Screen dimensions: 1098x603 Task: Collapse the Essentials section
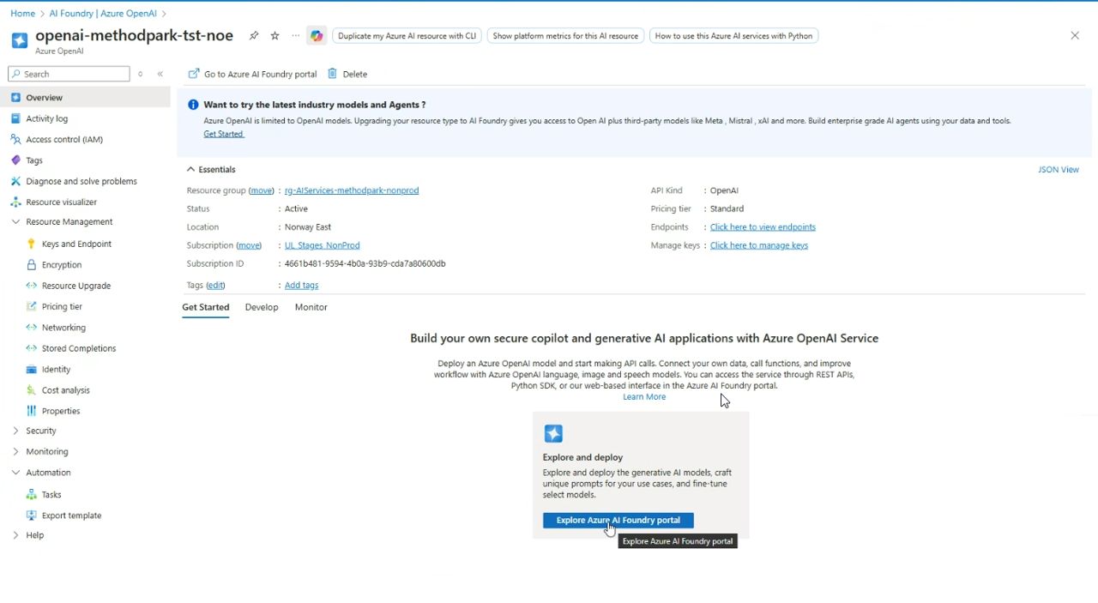tap(191, 170)
